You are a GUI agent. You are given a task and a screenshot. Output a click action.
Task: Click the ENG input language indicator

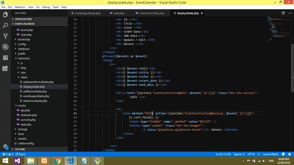[x=271, y=161]
